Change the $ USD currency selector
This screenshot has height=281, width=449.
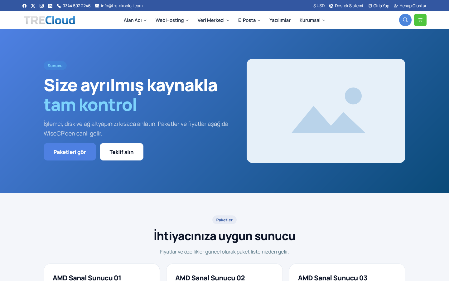[x=319, y=6]
